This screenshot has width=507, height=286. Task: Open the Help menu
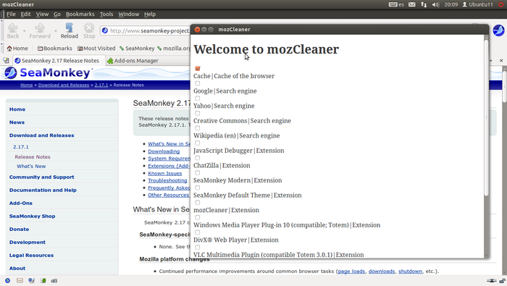[x=150, y=14]
